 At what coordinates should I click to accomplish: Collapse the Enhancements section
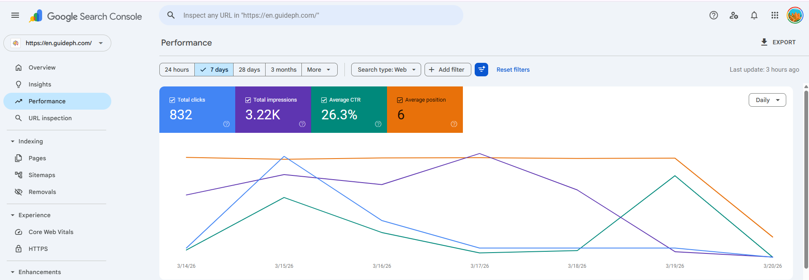click(13, 272)
